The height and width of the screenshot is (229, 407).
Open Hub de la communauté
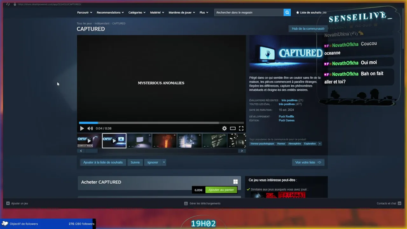coord(308,29)
